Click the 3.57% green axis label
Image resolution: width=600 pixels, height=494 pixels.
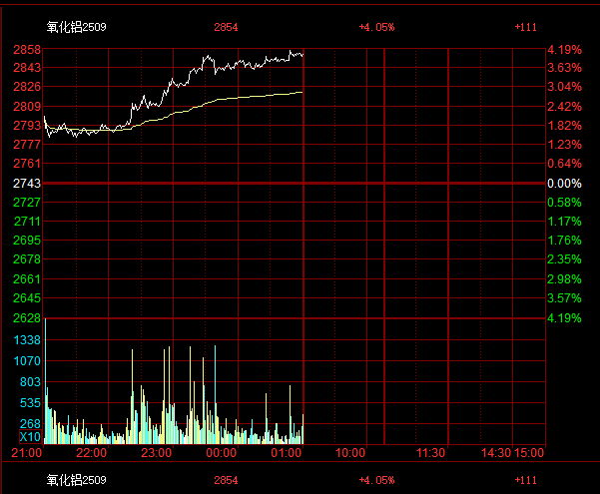click(x=564, y=298)
